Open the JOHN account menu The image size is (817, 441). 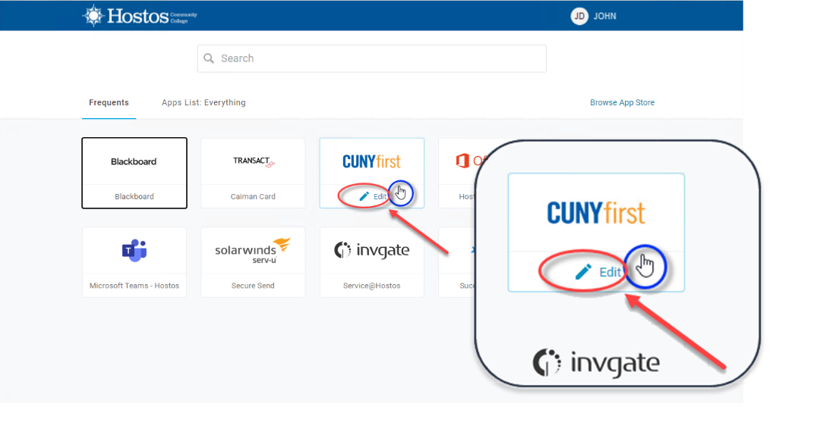pyautogui.click(x=604, y=16)
